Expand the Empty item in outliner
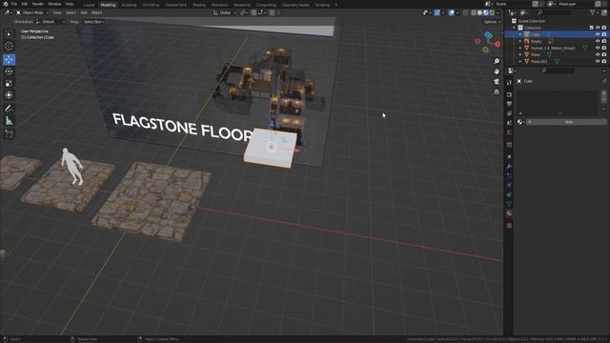This screenshot has width=610, height=343. tap(520, 41)
